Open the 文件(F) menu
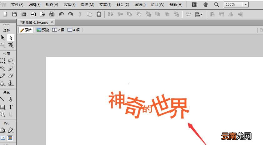The image size is (263, 145). point(17,4)
